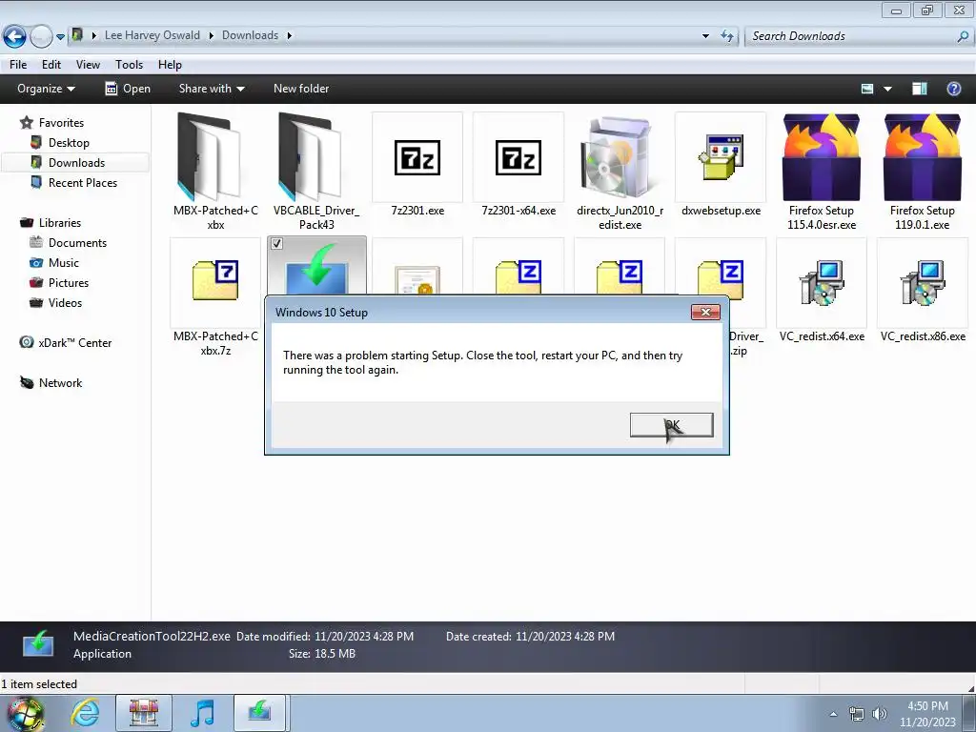The image size is (976, 732).
Task: Click the Windows Start orb
Action: (x=25, y=713)
